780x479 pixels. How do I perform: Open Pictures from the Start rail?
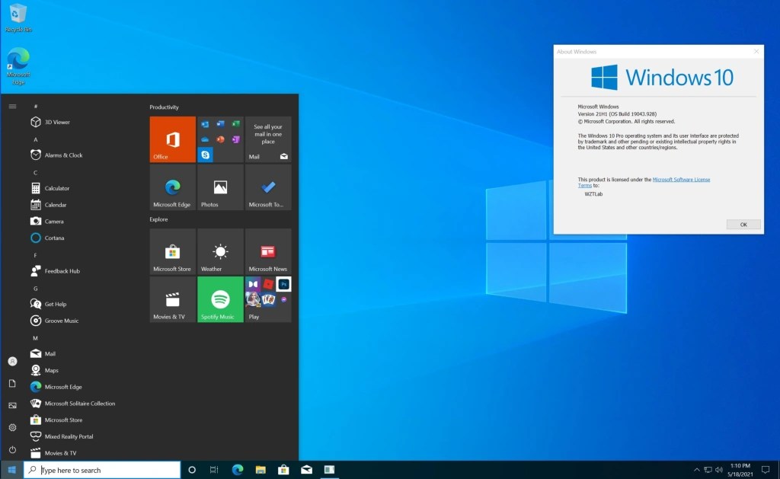pyautogui.click(x=12, y=405)
